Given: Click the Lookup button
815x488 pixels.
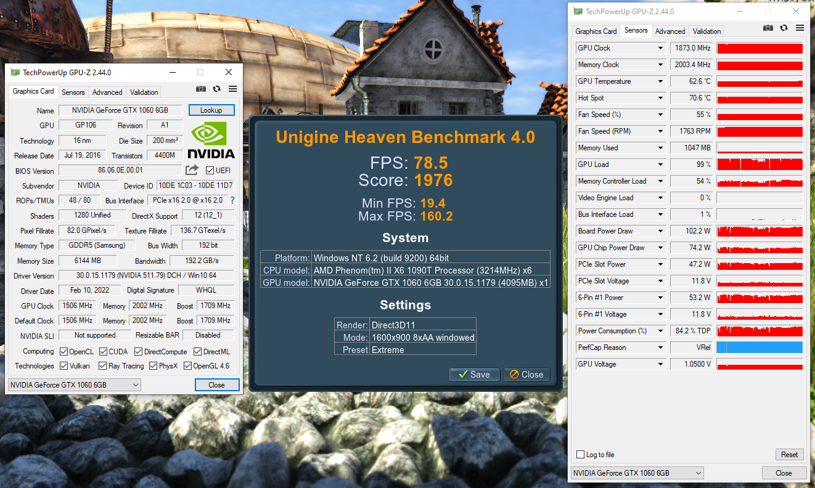Looking at the screenshot, I should (211, 110).
